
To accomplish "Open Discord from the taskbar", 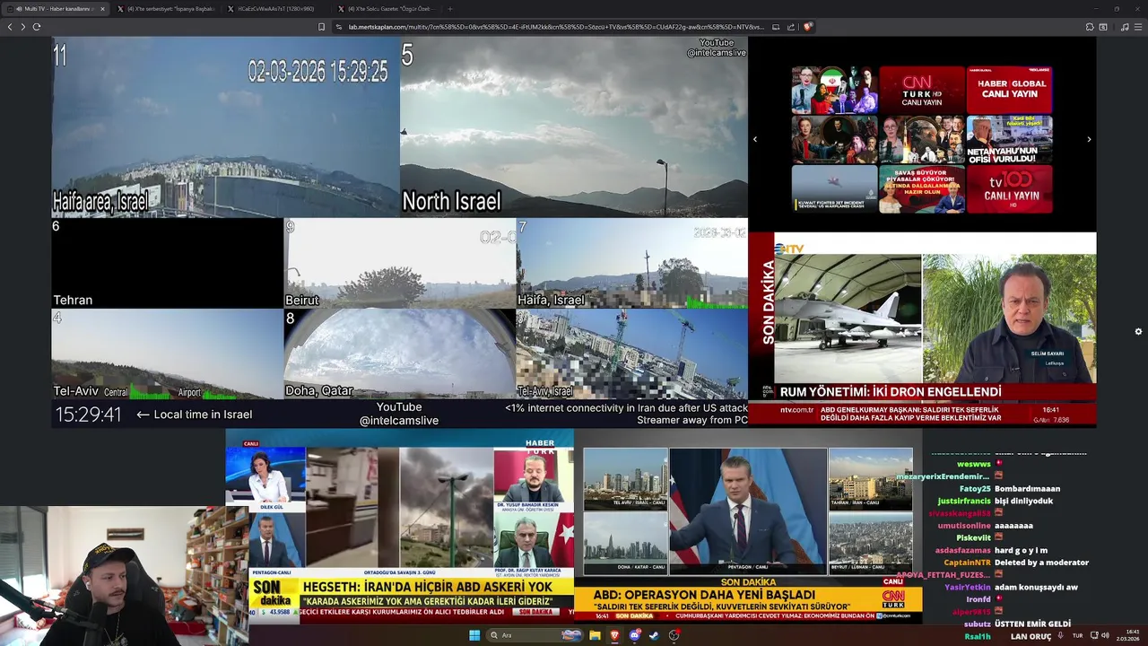I will click(635, 635).
